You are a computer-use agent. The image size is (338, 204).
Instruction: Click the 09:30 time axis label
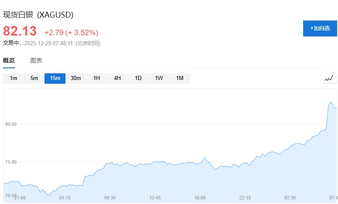pos(110,198)
